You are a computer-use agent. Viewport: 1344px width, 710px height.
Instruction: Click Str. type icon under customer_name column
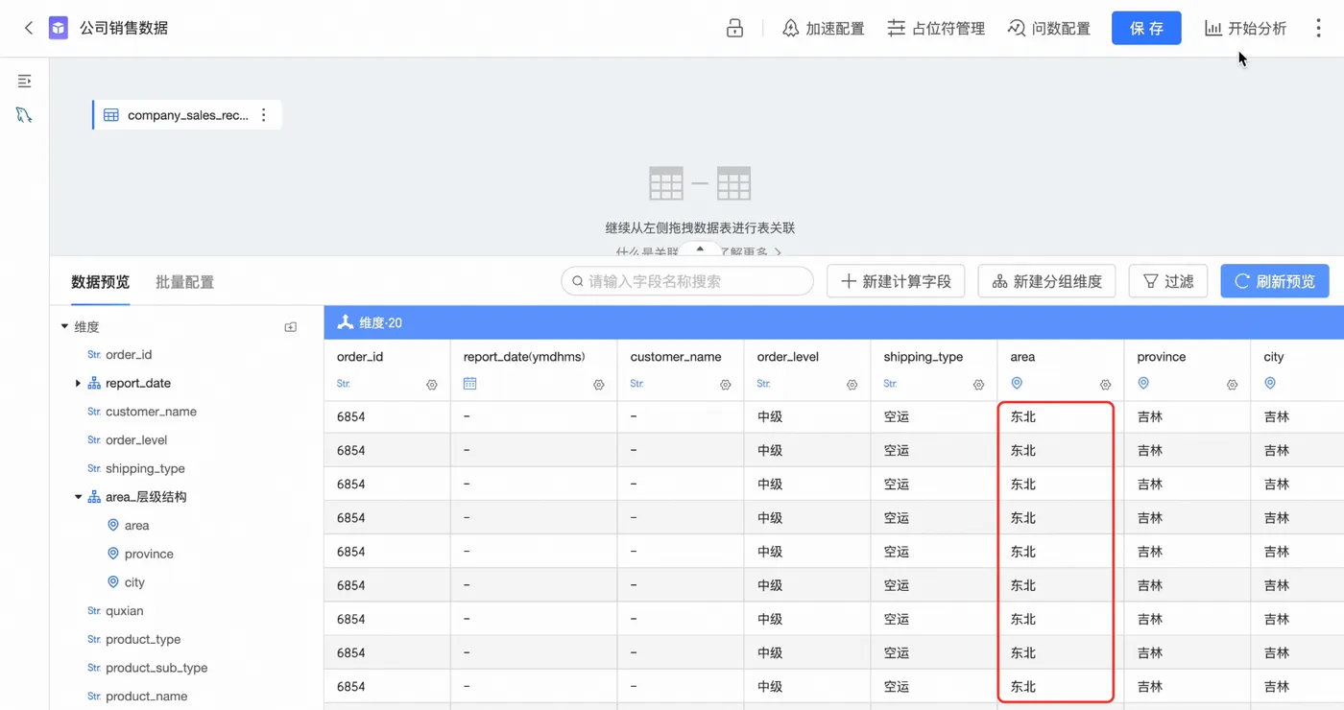point(637,384)
